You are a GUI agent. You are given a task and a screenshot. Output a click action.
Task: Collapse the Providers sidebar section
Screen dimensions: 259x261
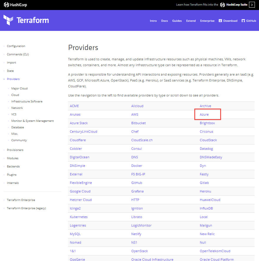pos(13,79)
